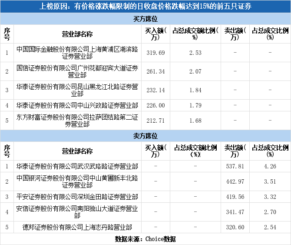Click buyer row 东方财富证券 拉萨团结路第二 branch name
Screen dimensions: 291x245
click(77, 121)
